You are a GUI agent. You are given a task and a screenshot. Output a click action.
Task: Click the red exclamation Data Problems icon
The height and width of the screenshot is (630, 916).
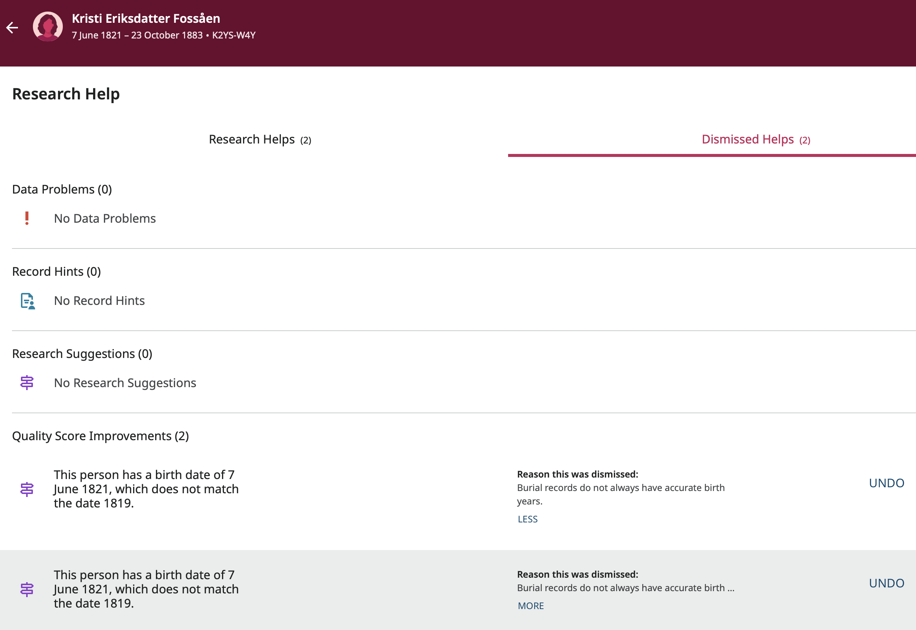pos(27,218)
